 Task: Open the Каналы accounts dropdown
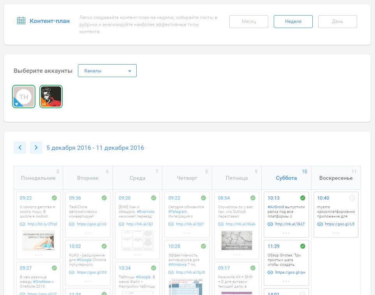[x=107, y=71]
